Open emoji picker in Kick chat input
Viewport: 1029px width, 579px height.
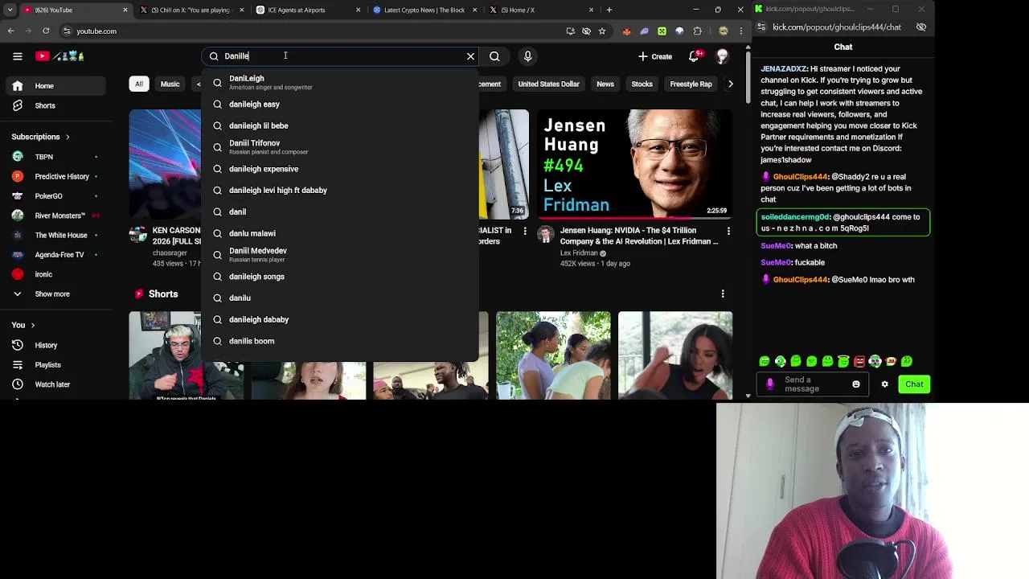tap(856, 384)
